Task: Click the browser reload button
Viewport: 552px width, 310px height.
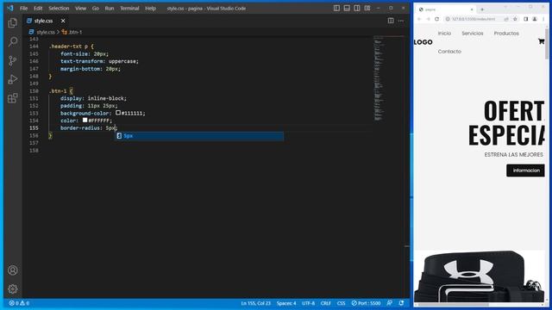Action: click(437, 19)
